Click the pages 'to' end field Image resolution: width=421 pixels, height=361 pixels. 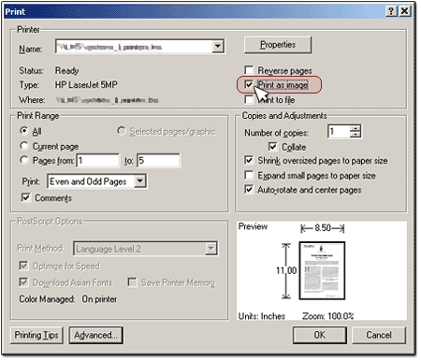[x=158, y=161]
